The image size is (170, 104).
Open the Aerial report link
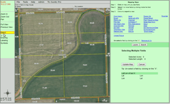(x=130, y=16)
